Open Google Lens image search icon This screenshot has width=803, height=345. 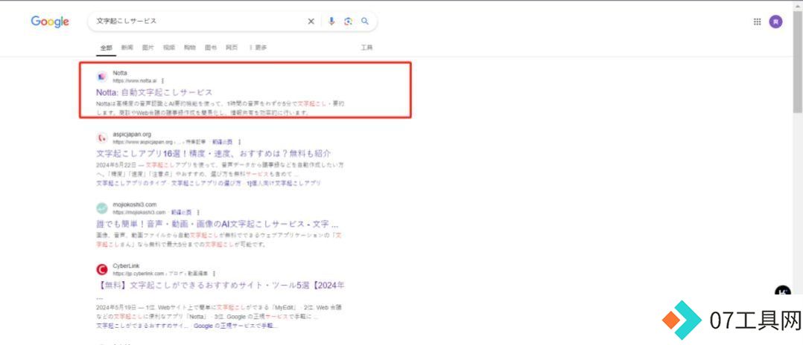pos(349,22)
